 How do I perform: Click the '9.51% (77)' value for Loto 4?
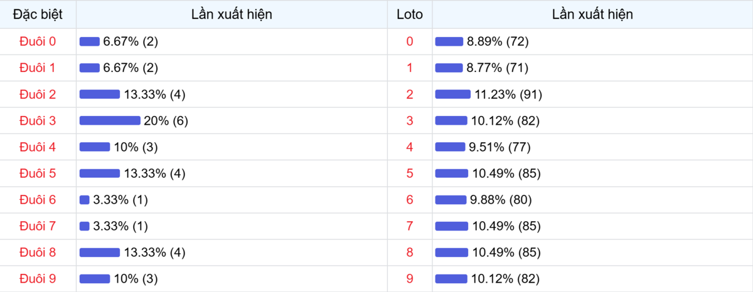click(499, 147)
